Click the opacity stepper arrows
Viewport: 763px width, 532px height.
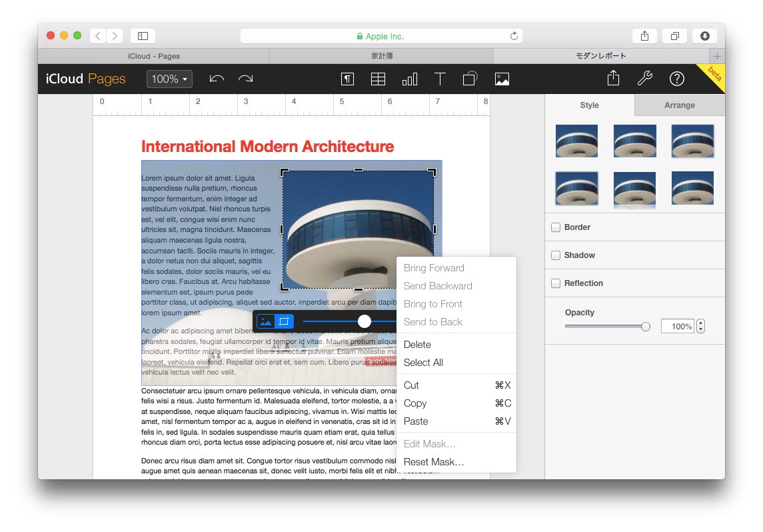tap(701, 326)
